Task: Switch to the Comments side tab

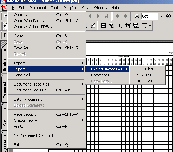Action: tap(5, 117)
